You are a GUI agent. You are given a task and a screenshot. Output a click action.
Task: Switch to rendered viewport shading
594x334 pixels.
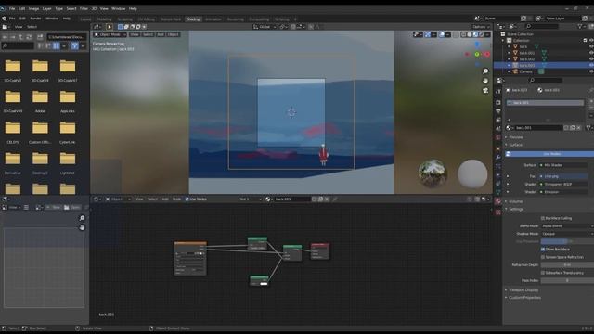[482, 34]
